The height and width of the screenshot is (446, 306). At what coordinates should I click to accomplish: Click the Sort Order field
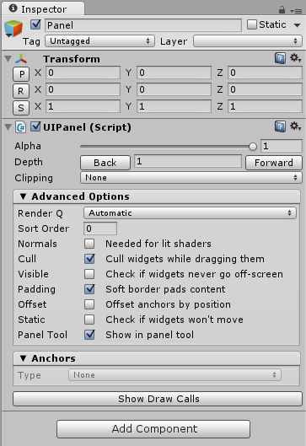100,228
